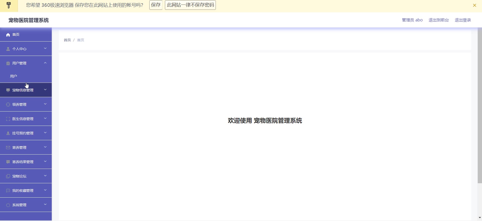The height and width of the screenshot is (221, 482).
Task: Click the scrollbar down arrow
Action: click(x=480, y=218)
